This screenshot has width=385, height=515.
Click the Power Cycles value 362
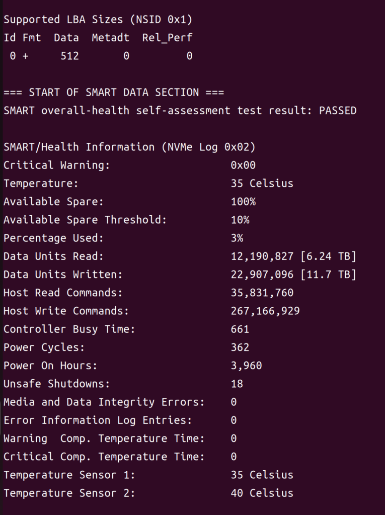pyautogui.click(x=240, y=348)
